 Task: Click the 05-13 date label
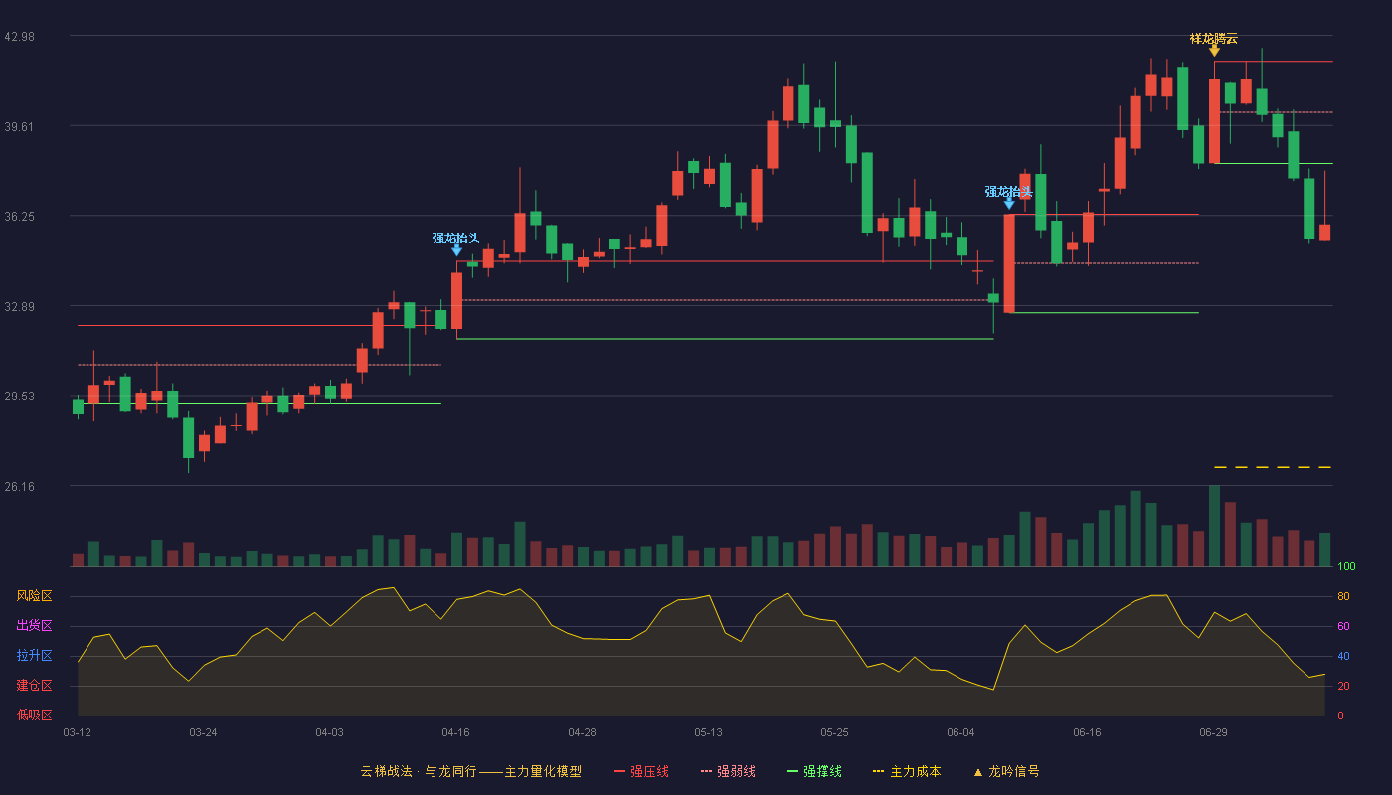pos(708,732)
